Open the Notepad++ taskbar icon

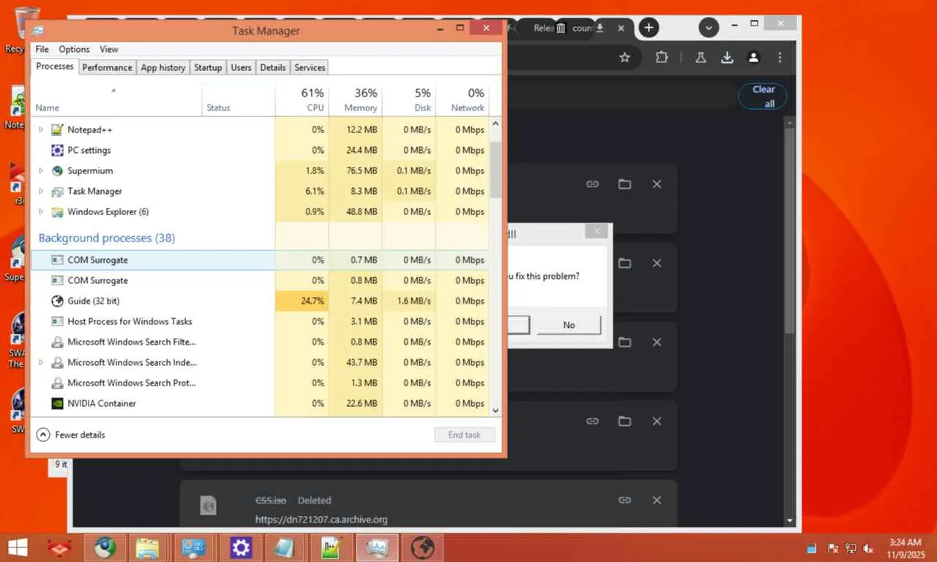(332, 547)
